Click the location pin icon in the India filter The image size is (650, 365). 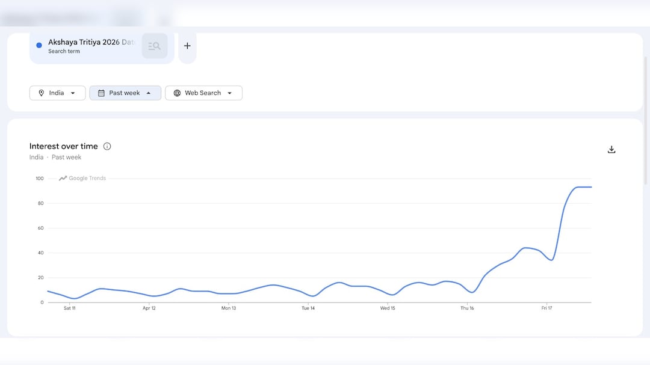click(42, 93)
